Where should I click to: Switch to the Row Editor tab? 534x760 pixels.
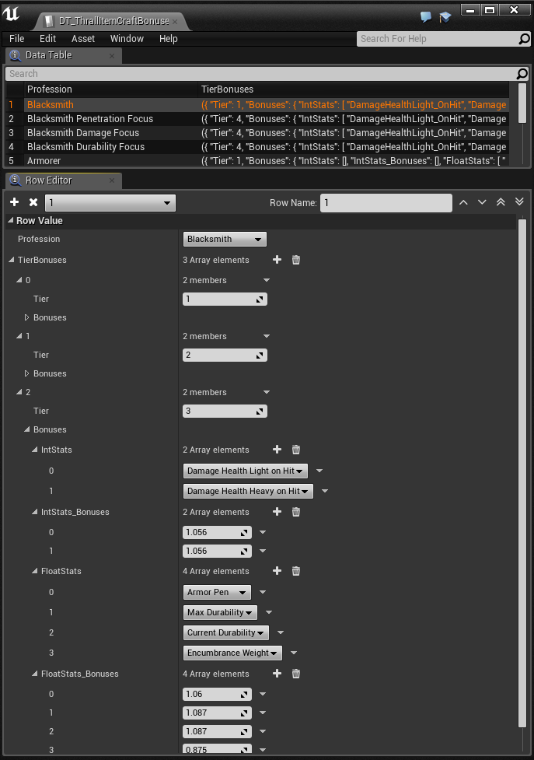(x=48, y=180)
